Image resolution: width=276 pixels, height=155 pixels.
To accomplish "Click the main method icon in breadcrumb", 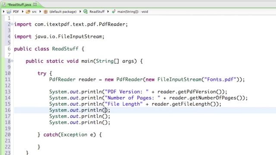I will tap(114, 12).
